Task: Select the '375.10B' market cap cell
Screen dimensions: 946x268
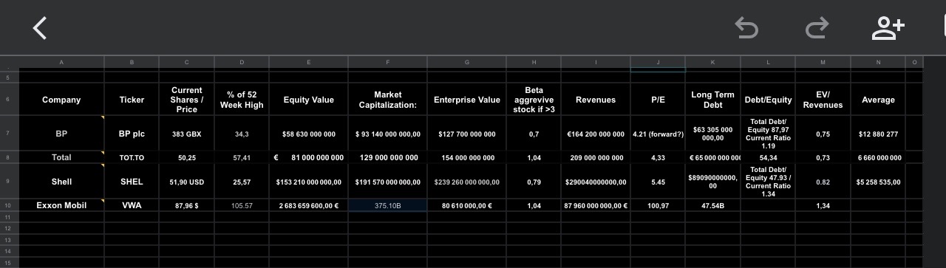Action: [388, 206]
